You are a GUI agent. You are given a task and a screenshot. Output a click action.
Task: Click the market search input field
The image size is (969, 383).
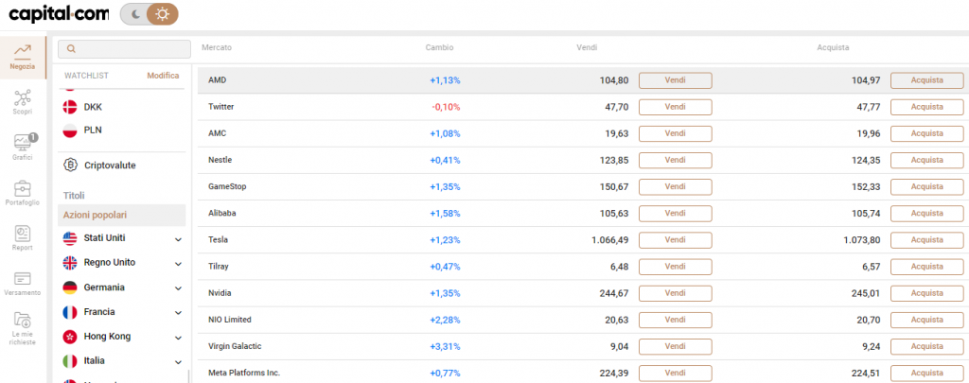click(124, 49)
